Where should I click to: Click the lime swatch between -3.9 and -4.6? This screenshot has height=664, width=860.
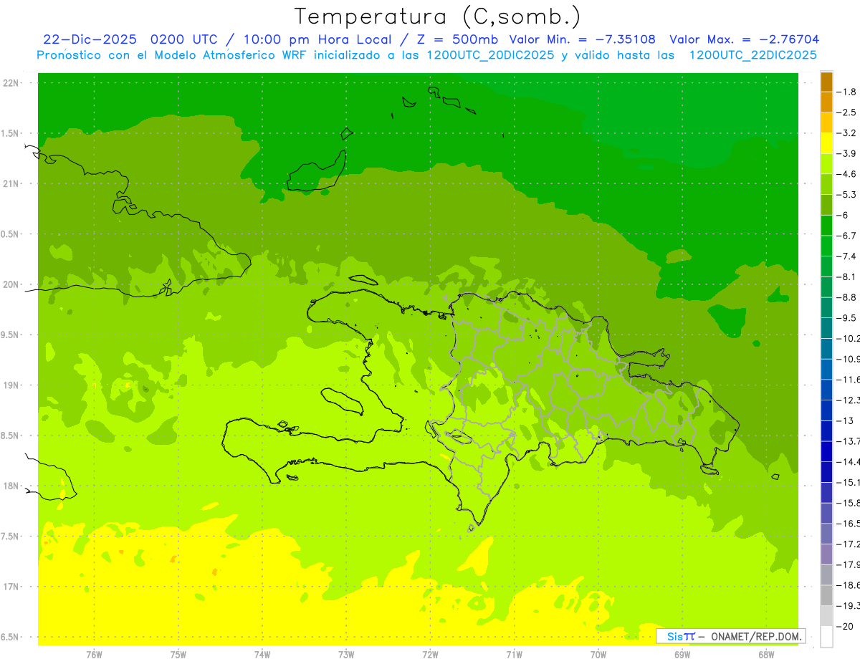pyautogui.click(x=826, y=164)
